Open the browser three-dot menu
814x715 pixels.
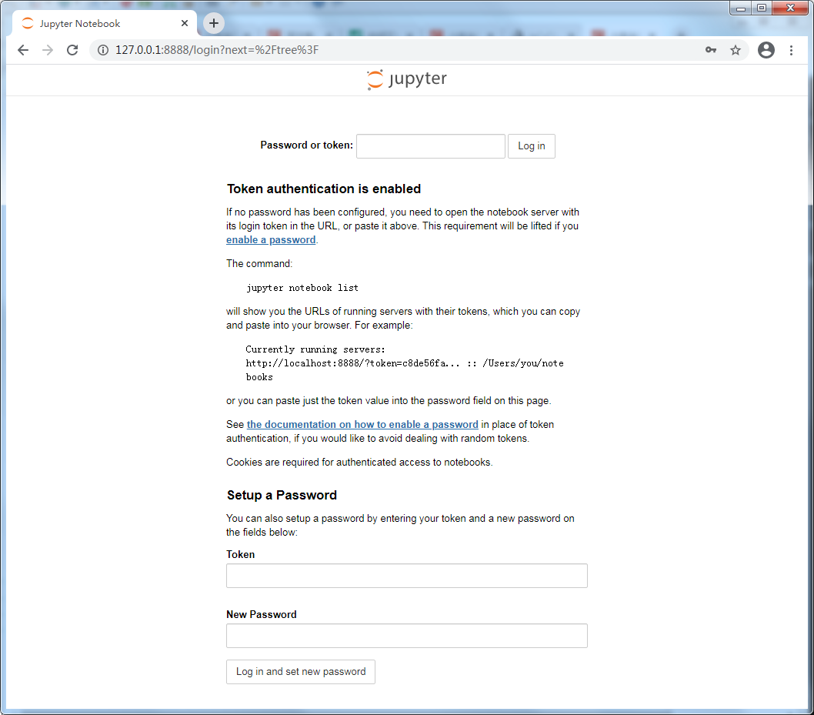pyautogui.click(x=791, y=49)
